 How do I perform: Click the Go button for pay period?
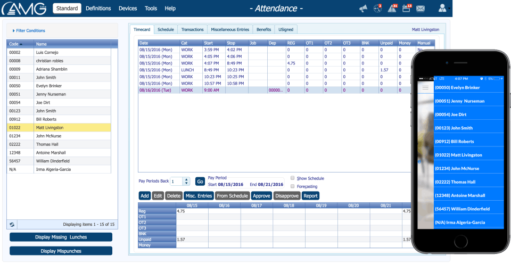200,181
